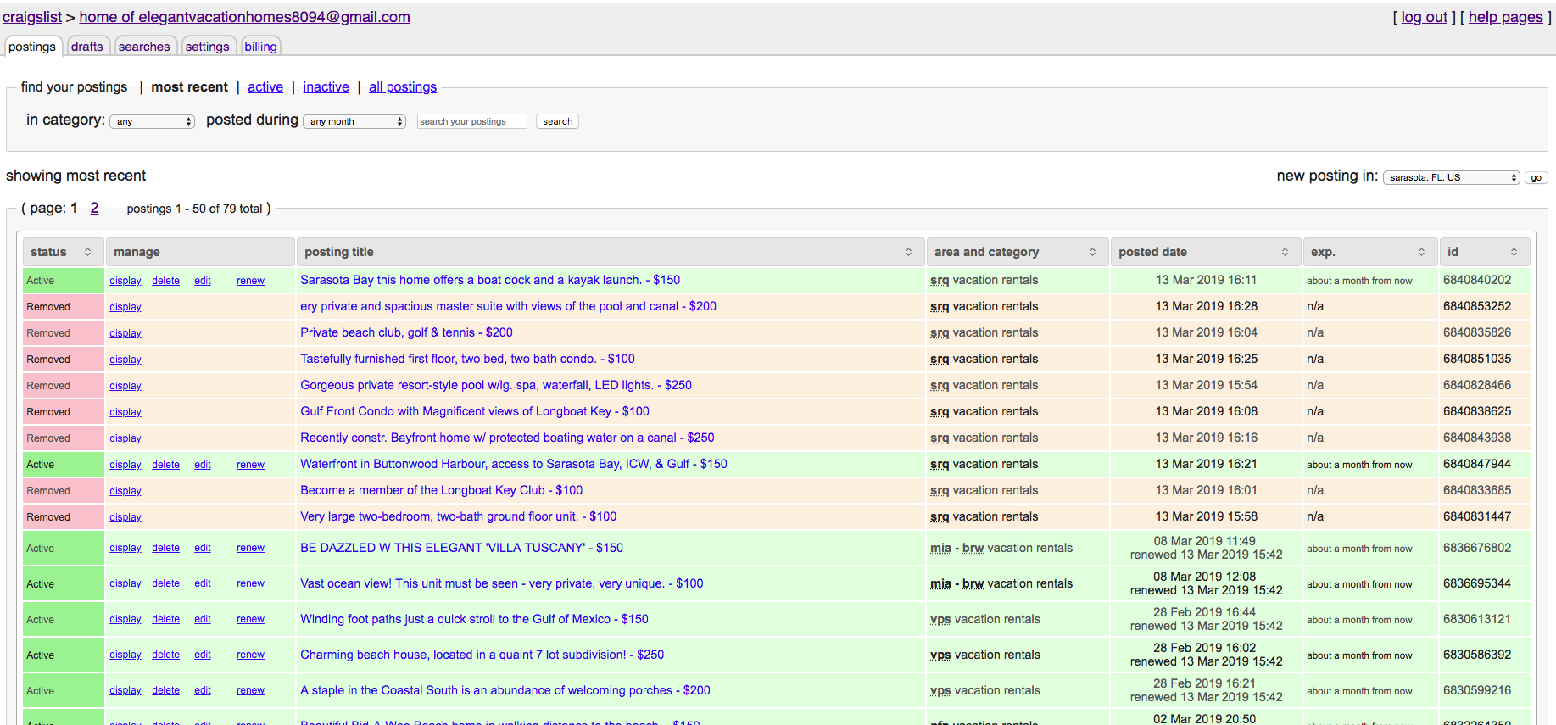The height and width of the screenshot is (725, 1556).
Task: Switch to the drafts tab
Action: tap(87, 47)
